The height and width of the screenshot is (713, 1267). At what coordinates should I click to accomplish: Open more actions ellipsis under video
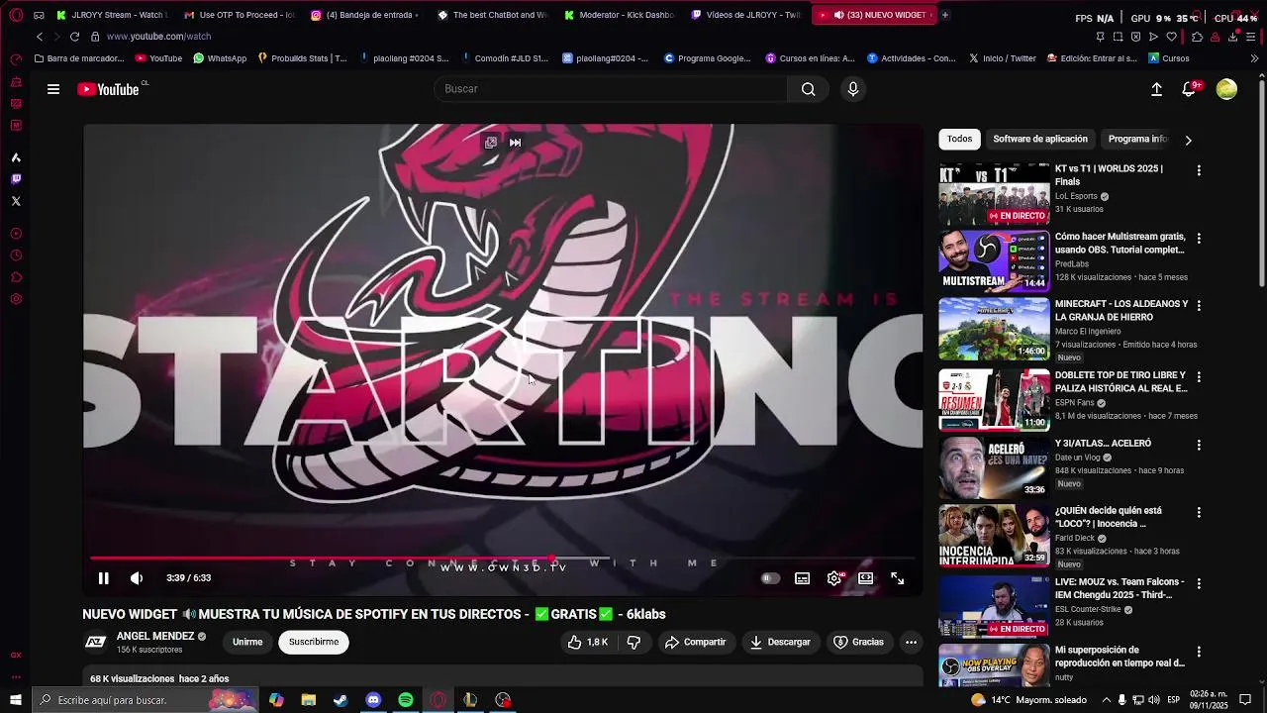pos(911,643)
